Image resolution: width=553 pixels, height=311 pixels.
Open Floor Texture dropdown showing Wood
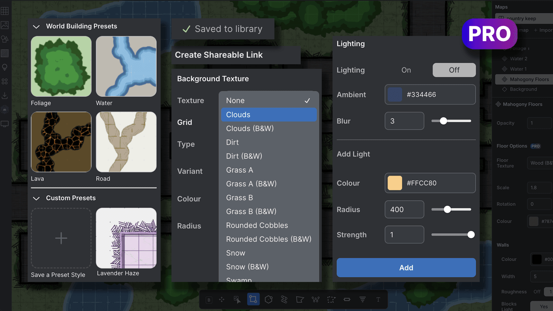540,163
